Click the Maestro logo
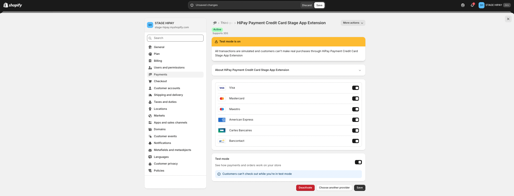514x196 pixels. click(x=222, y=109)
